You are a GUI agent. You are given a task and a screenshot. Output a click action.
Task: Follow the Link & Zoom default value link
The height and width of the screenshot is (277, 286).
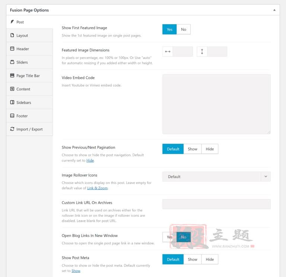(x=98, y=188)
